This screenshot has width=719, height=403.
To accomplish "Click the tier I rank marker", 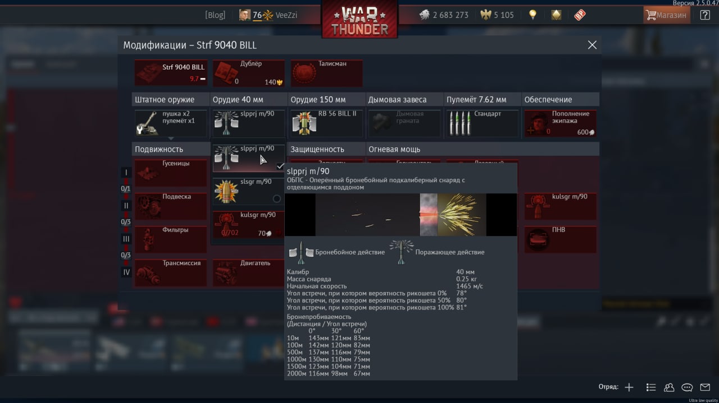I will click(126, 173).
